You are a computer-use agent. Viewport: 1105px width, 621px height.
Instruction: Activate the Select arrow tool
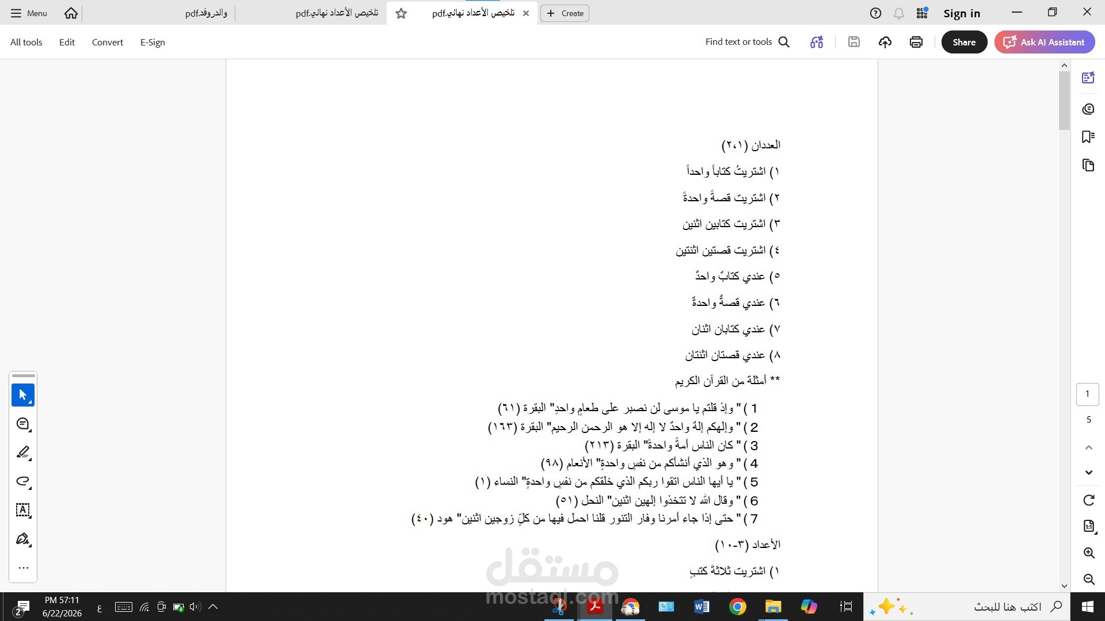tap(23, 395)
